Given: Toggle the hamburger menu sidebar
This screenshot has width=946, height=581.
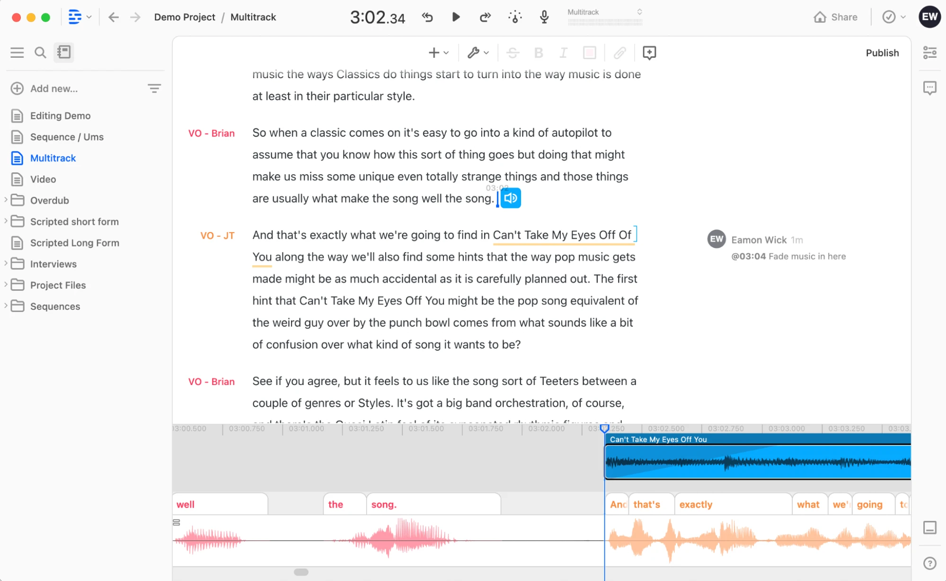Looking at the screenshot, I should 17,52.
